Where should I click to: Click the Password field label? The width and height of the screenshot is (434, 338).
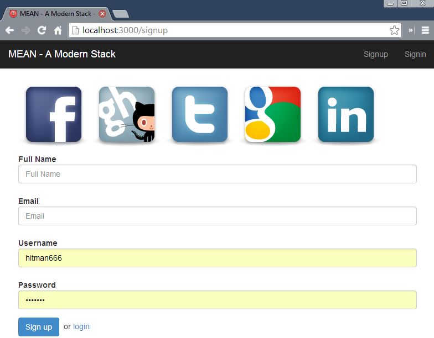(37, 285)
